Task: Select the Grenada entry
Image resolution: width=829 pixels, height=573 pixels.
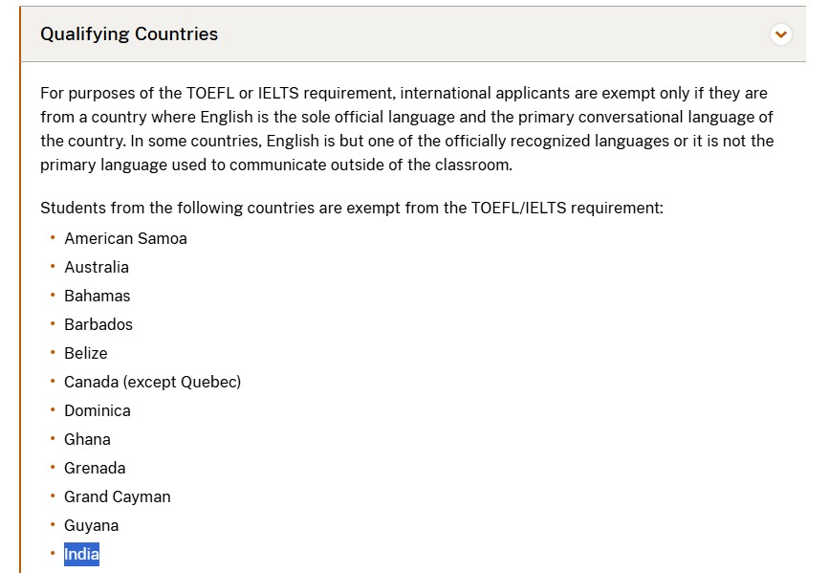Action: [95, 468]
